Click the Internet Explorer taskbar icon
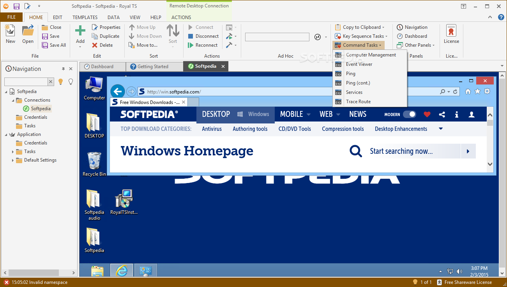The image size is (507, 287). [122, 271]
